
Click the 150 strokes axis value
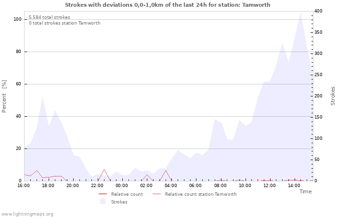[x=318, y=117]
